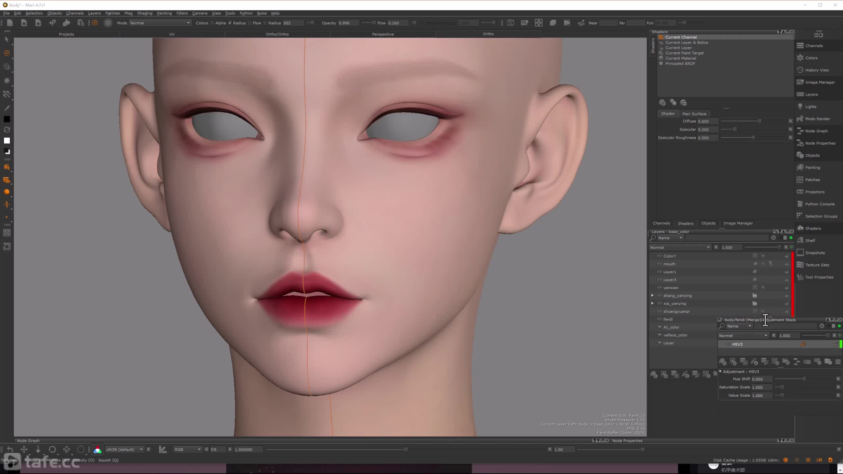Open the Channels palette icon
Viewport: 843px width, 474px height.
[x=800, y=46]
